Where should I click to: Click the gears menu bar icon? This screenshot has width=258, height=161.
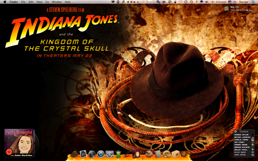pyautogui.click(x=158, y=2)
